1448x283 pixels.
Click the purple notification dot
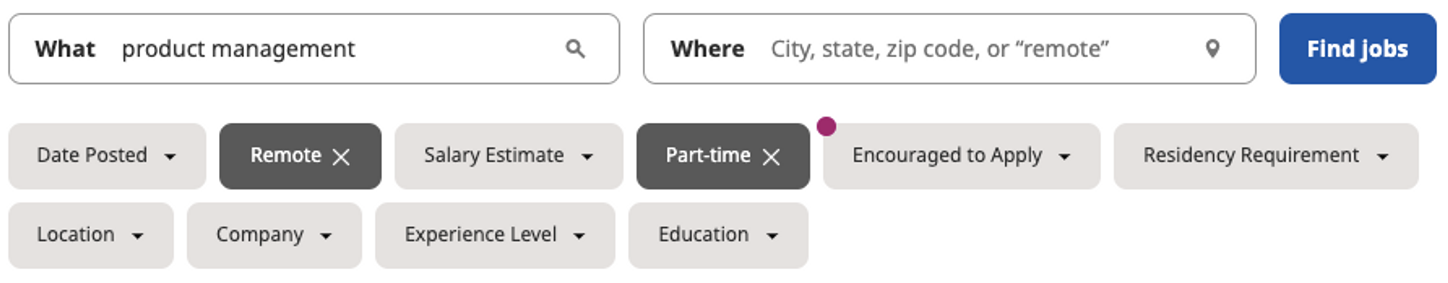click(x=826, y=126)
